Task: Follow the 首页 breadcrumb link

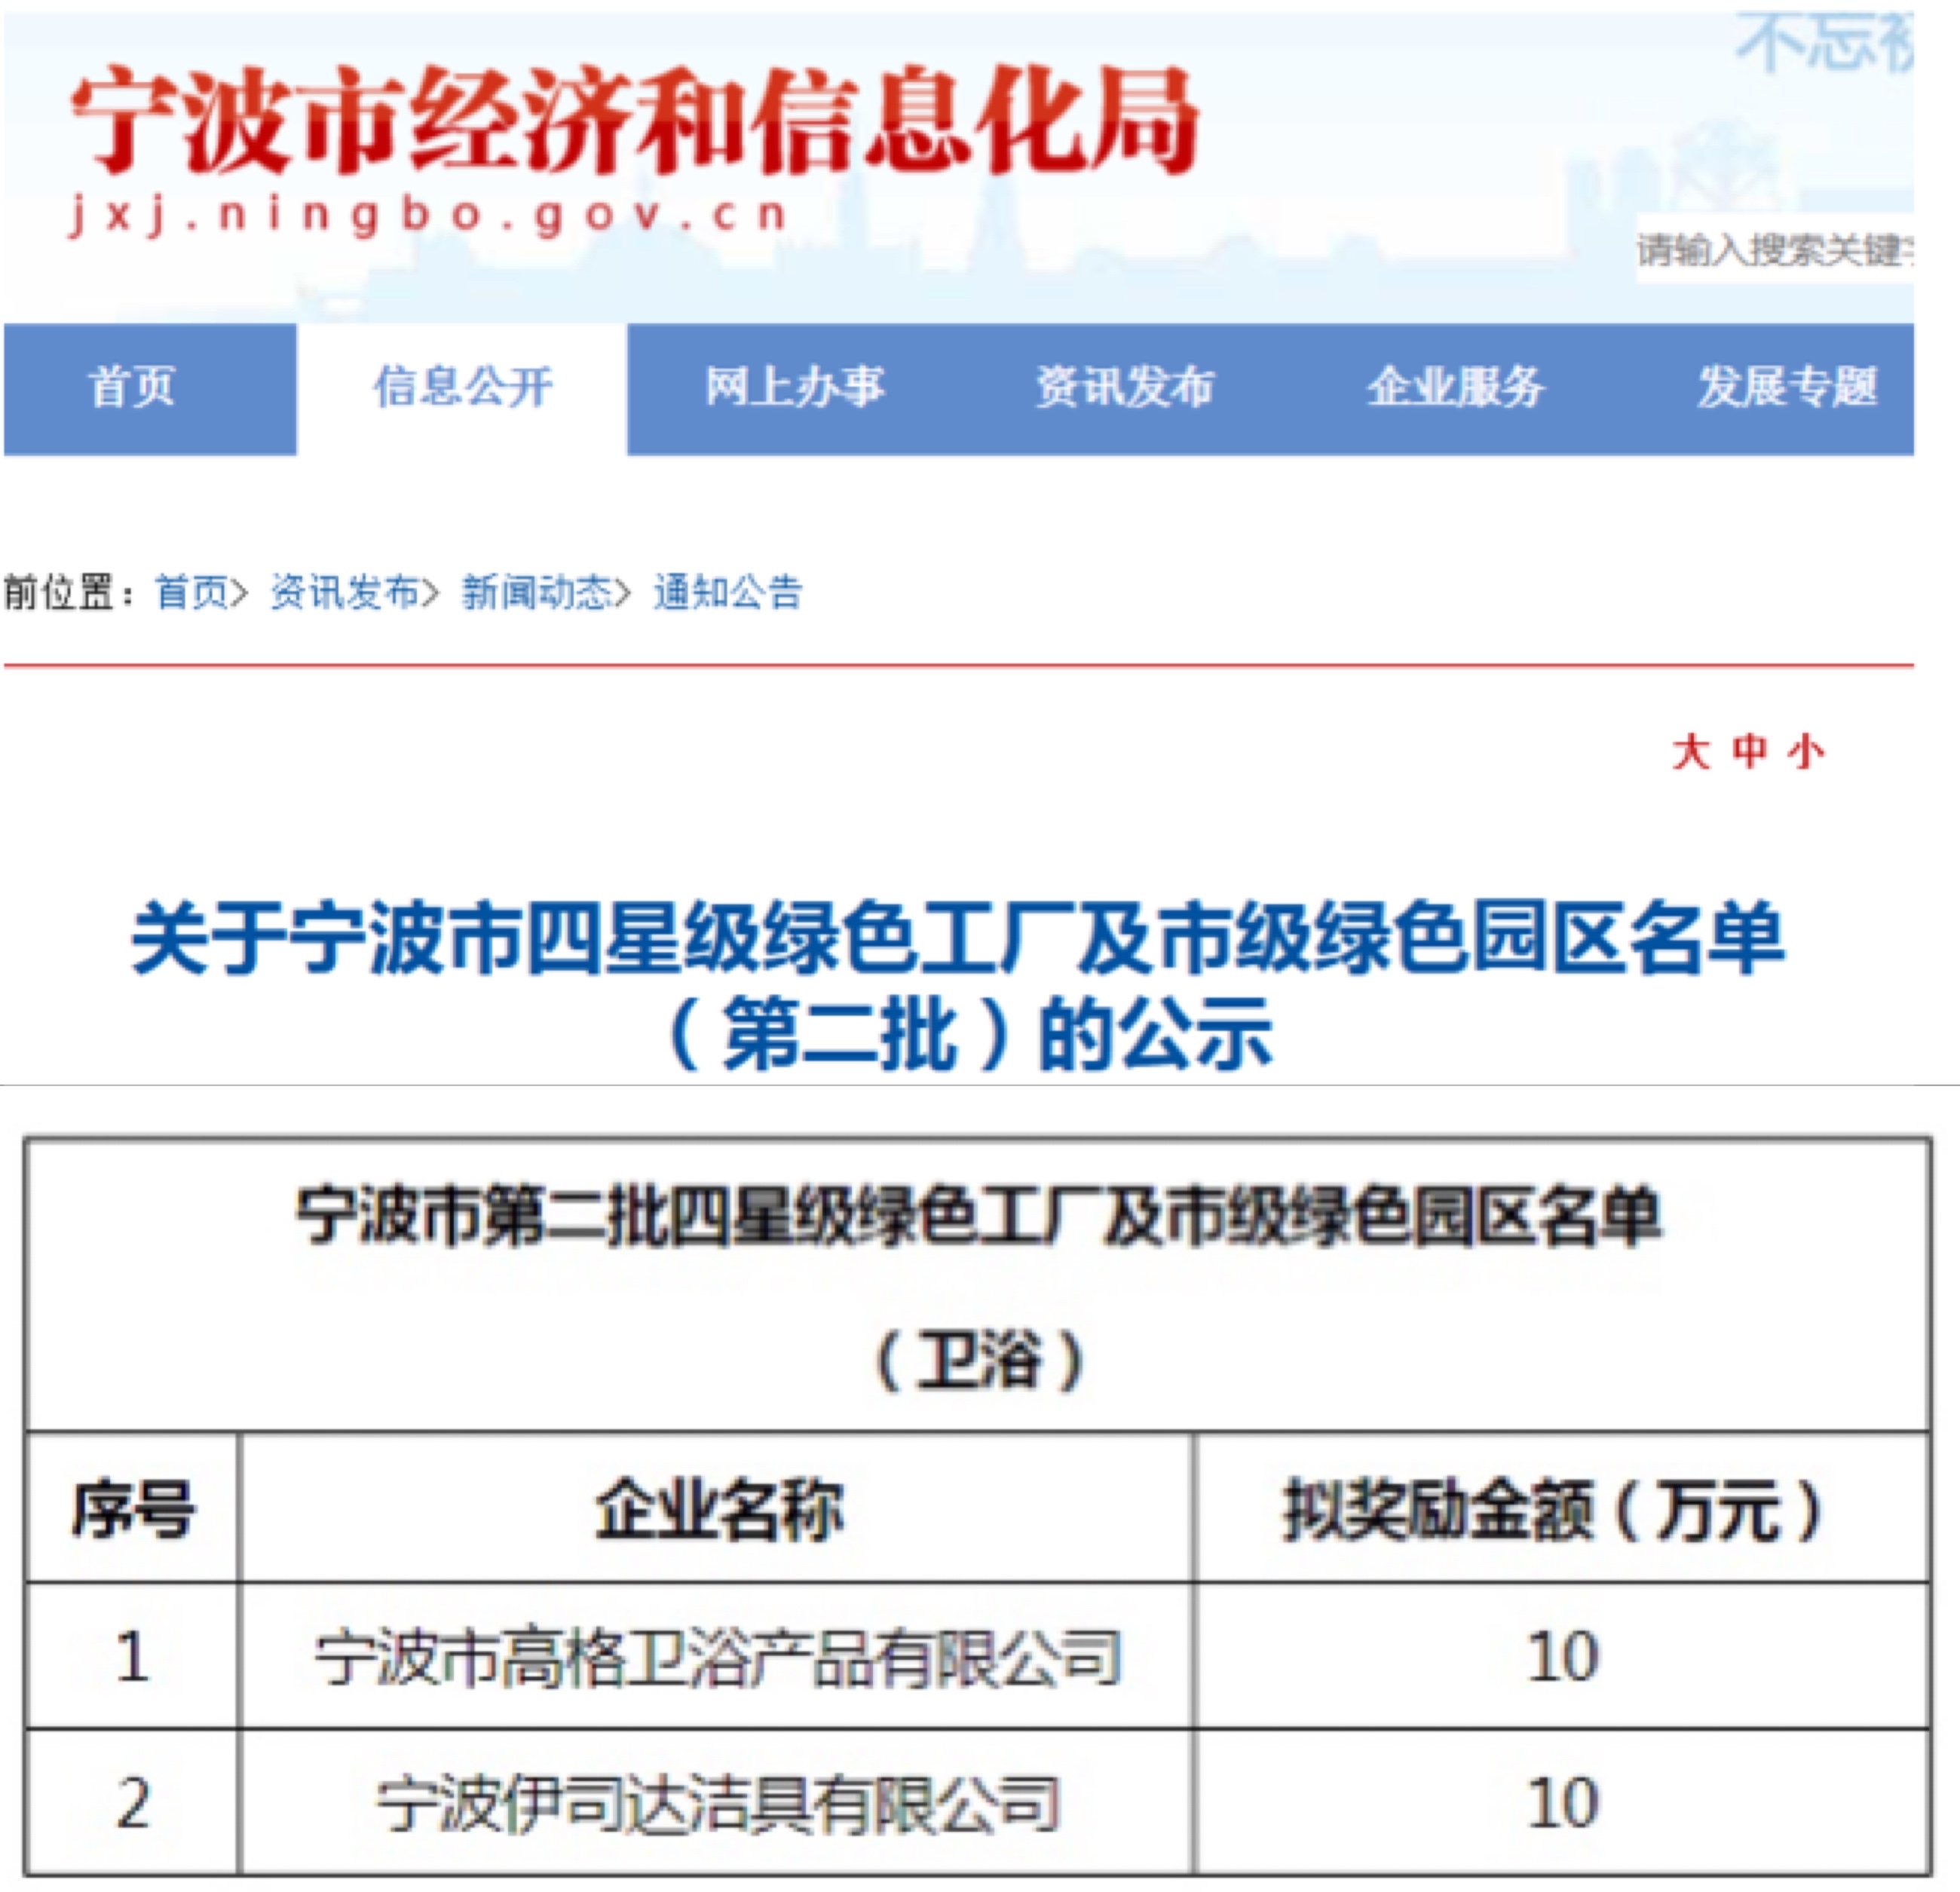Action: tap(193, 593)
